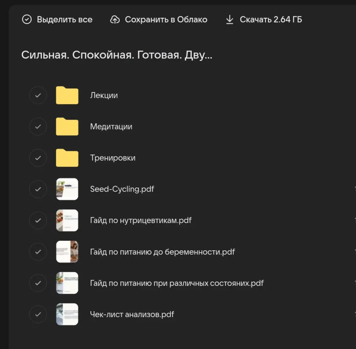This screenshot has height=349, width=356.
Task: Click the cloud upload icon
Action: coord(115,19)
